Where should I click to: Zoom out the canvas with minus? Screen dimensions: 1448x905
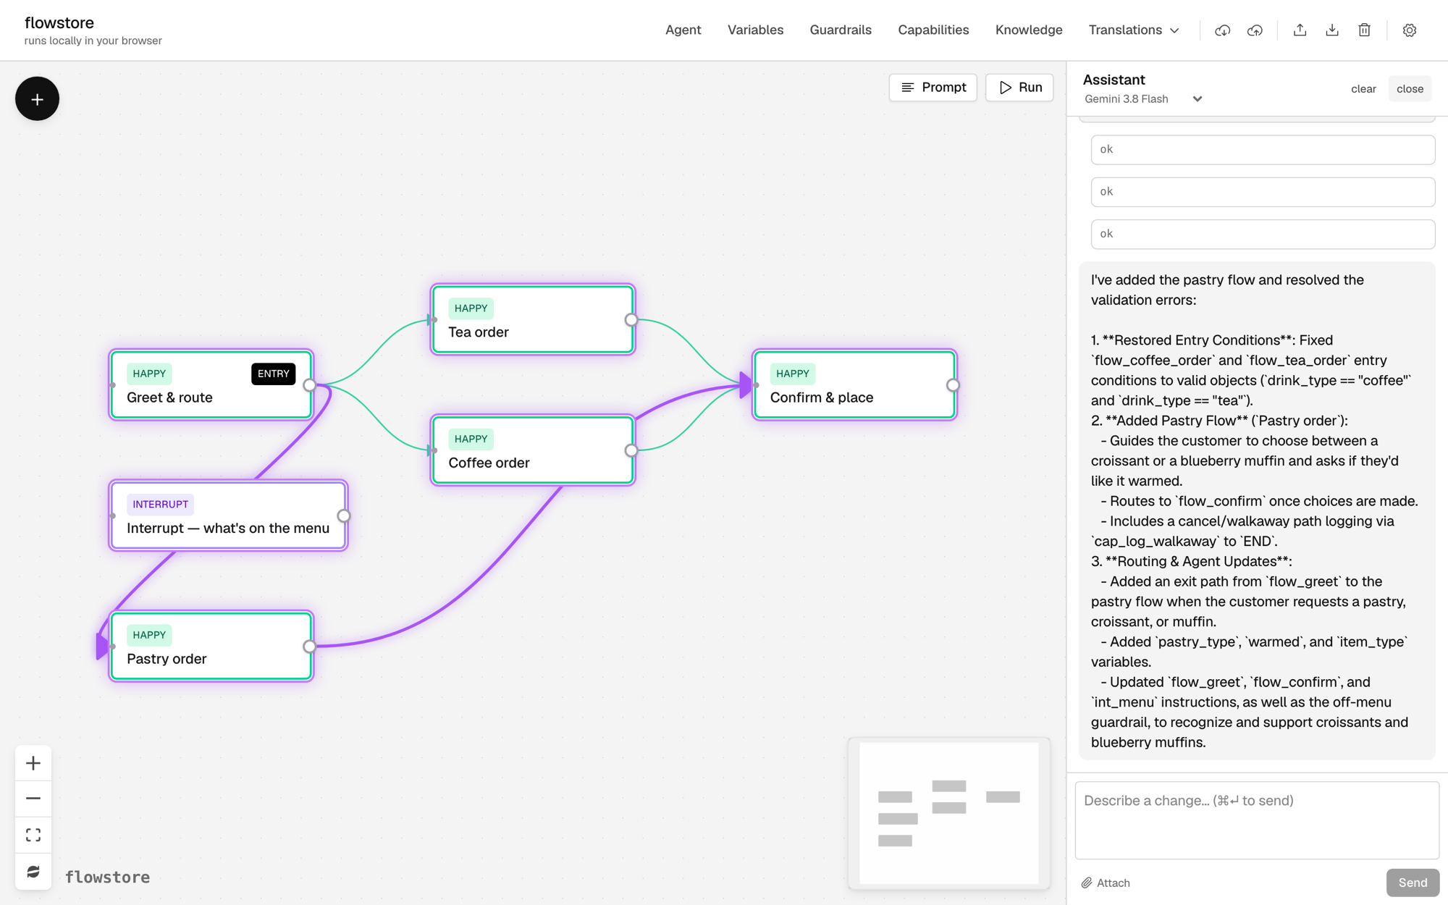click(x=33, y=799)
